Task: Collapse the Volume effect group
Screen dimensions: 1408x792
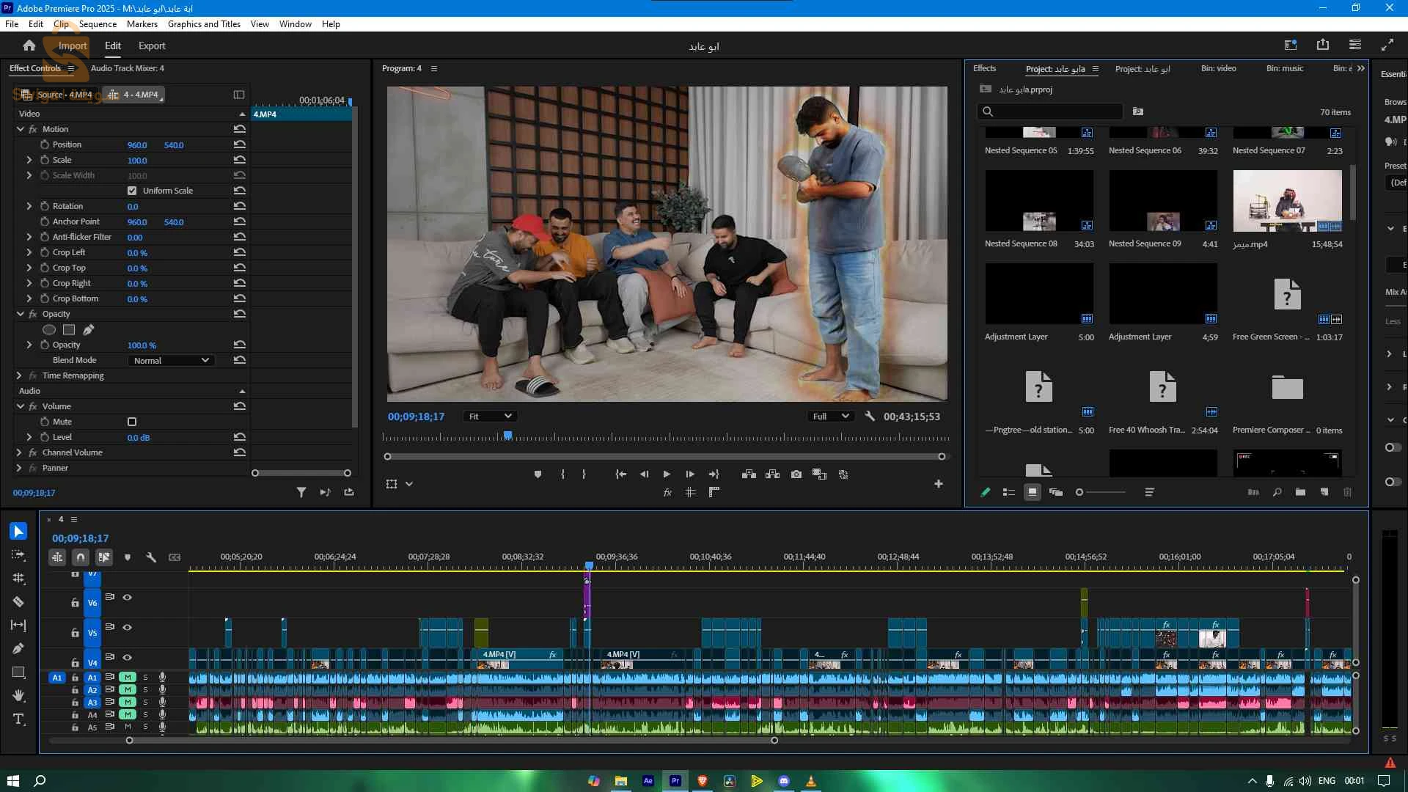Action: [21, 406]
